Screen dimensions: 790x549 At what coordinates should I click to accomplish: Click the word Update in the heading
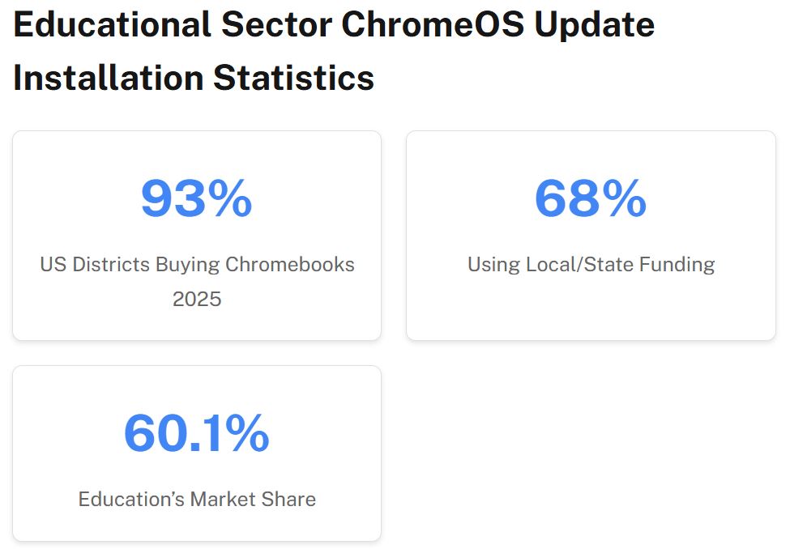pyautogui.click(x=594, y=26)
